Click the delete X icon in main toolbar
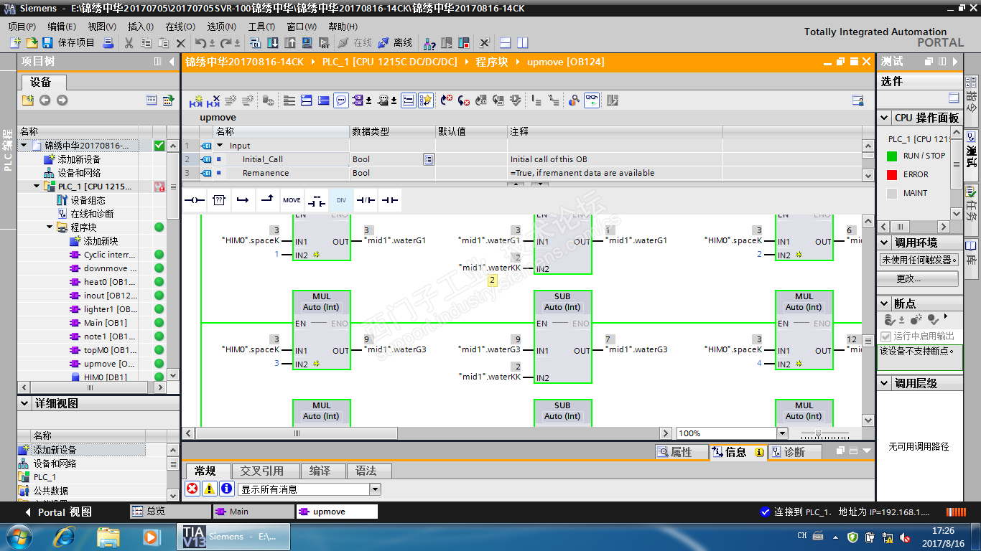Image resolution: width=981 pixels, height=551 pixels. [x=181, y=42]
